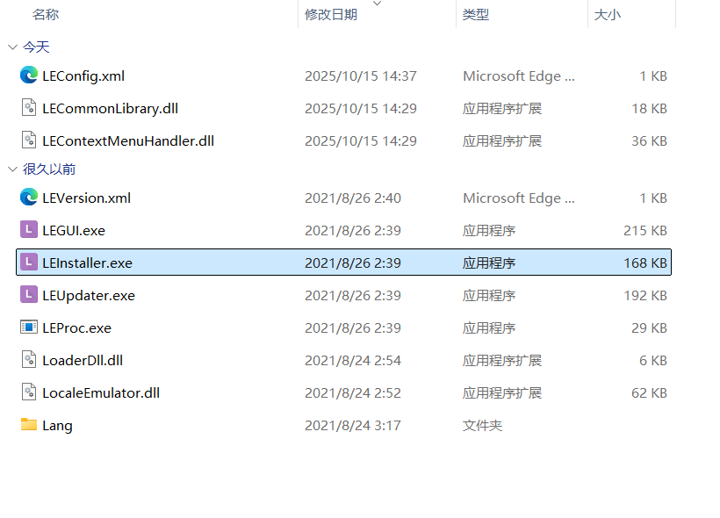
Task: Select the LocaleEmulator.dll file name
Action: coord(101,392)
